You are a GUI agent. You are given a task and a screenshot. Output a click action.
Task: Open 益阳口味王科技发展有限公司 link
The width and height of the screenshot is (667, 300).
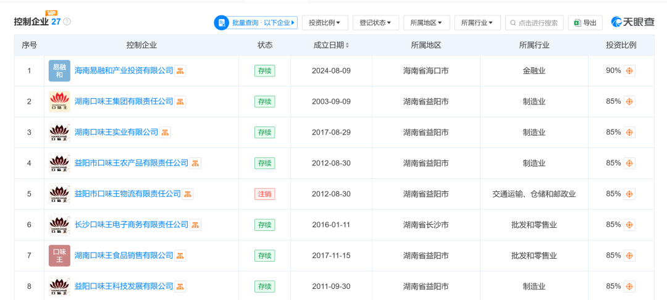(124, 286)
